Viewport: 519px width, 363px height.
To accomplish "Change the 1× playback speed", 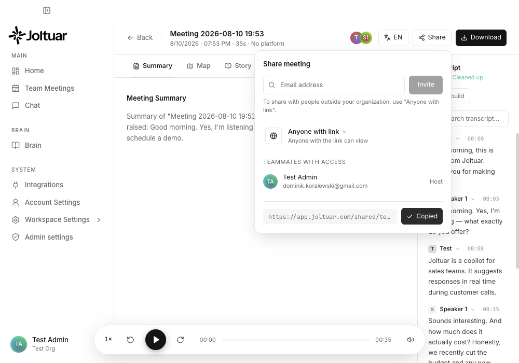I will coord(108,340).
